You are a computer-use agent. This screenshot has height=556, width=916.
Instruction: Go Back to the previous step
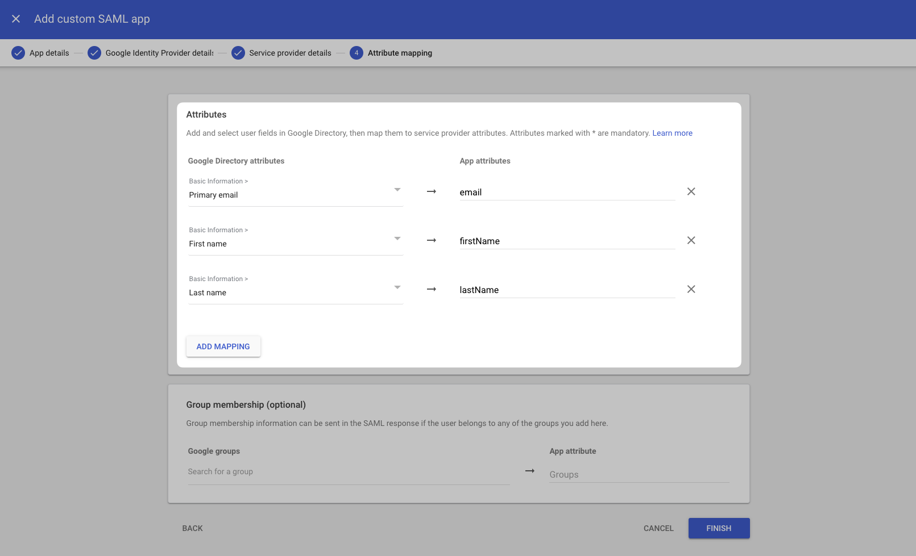(192, 528)
